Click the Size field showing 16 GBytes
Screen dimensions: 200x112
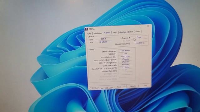103,42
